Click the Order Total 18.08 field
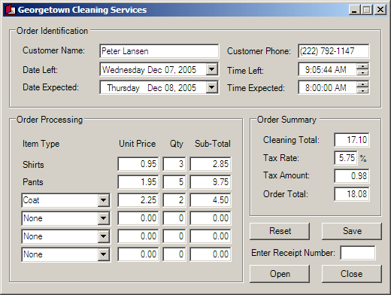The width and height of the screenshot is (391, 295). coord(352,194)
